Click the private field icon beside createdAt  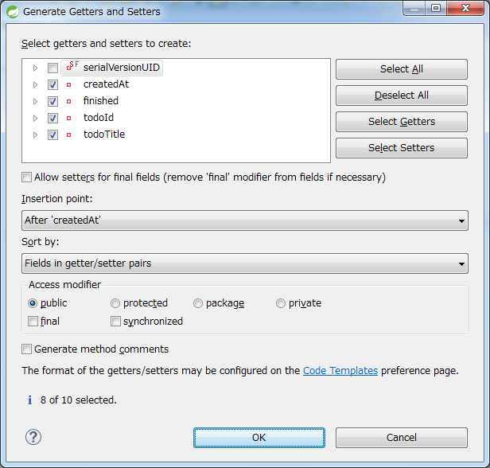(x=68, y=84)
